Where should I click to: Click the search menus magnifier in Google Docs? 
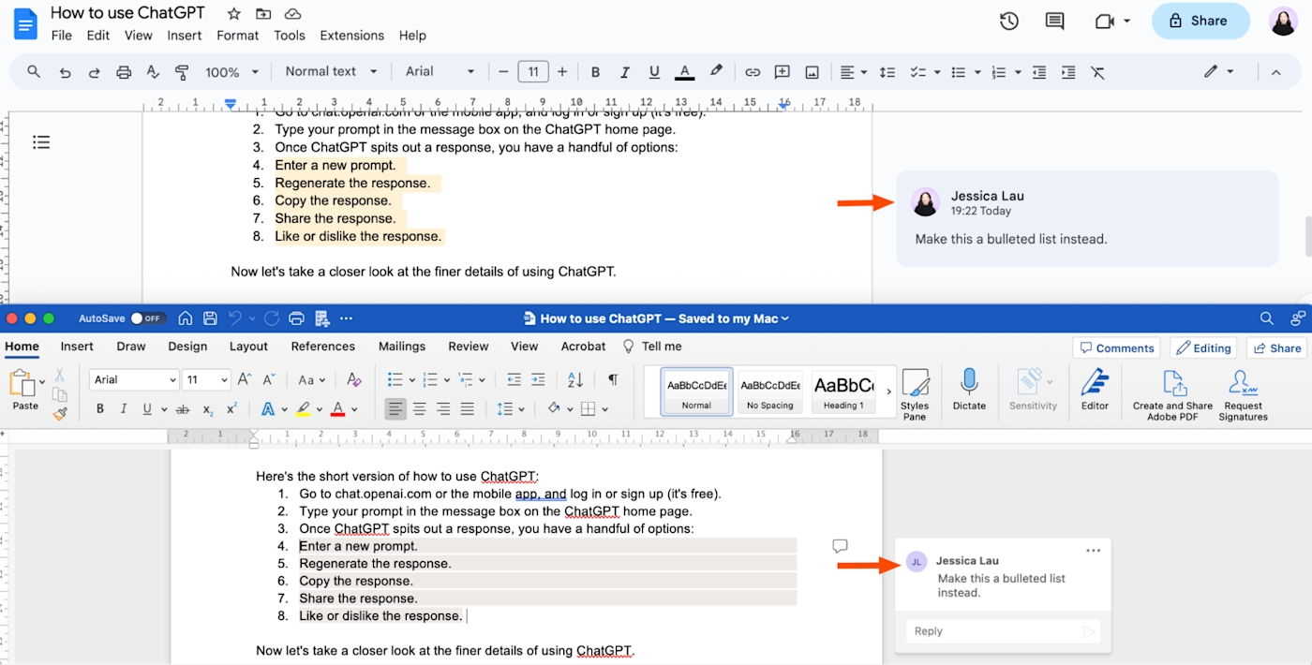pyautogui.click(x=34, y=72)
